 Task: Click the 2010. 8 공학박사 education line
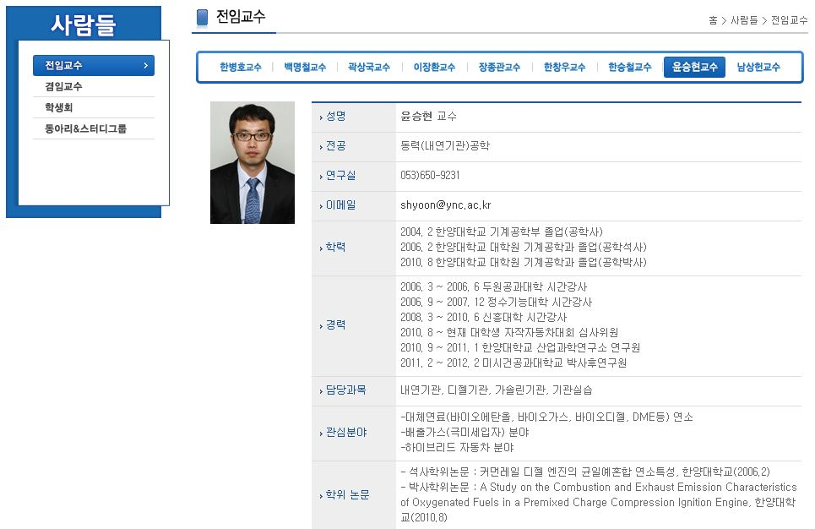point(524,262)
